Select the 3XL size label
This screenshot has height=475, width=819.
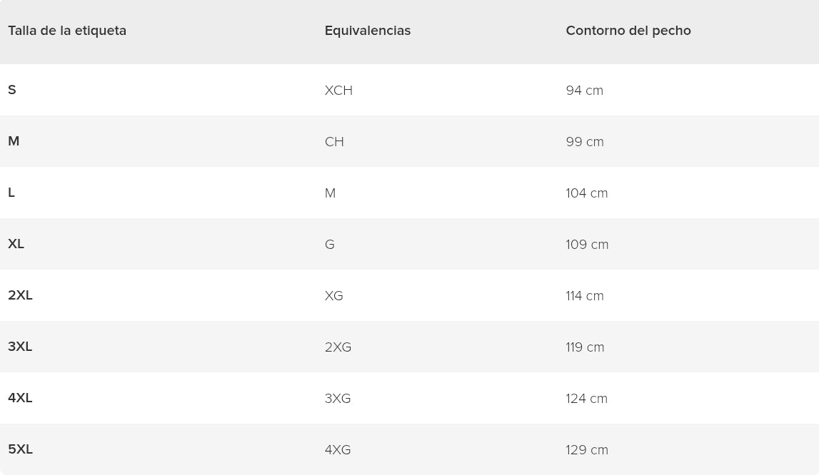pyautogui.click(x=20, y=347)
